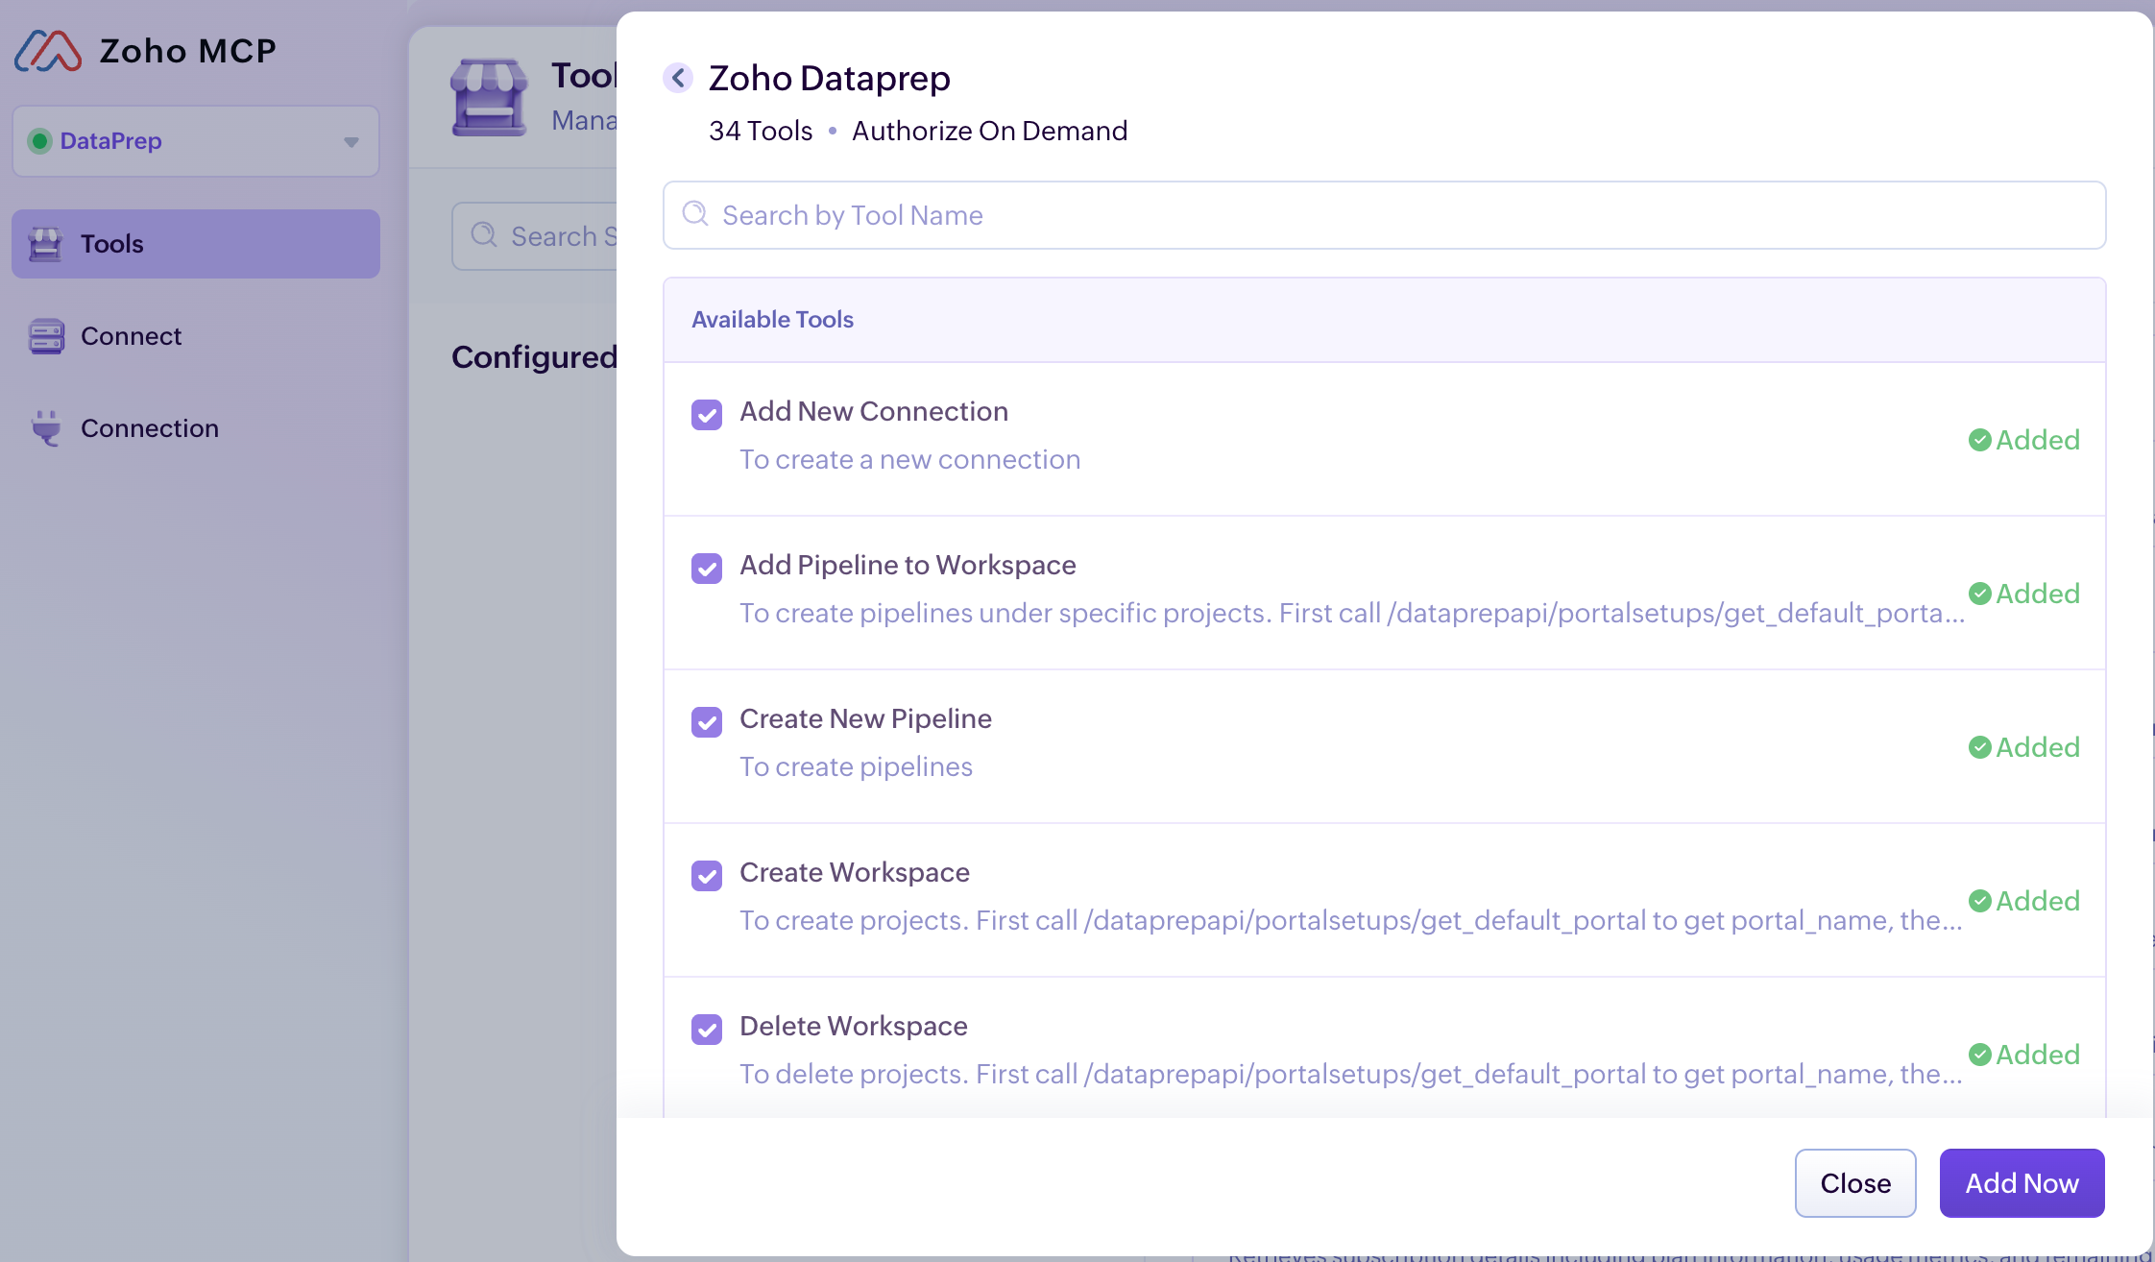This screenshot has height=1262, width=2155.
Task: Click the Zoho MCP logo icon
Action: tap(48, 51)
